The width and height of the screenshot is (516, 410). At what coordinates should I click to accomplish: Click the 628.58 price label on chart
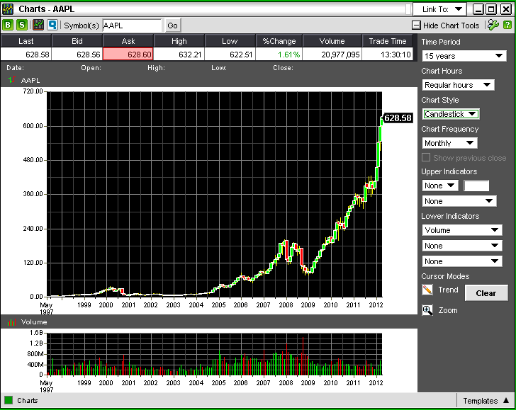398,118
